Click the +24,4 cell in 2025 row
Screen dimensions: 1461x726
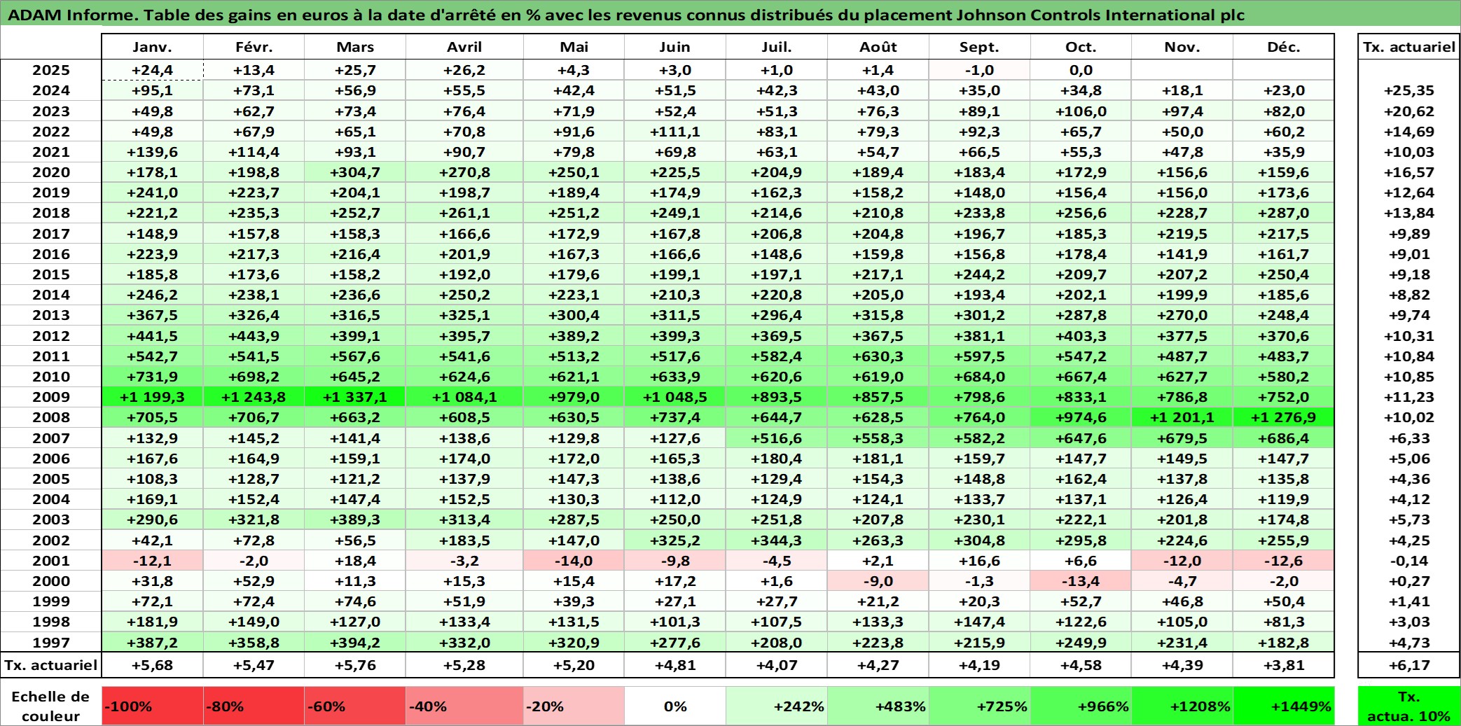click(x=153, y=70)
